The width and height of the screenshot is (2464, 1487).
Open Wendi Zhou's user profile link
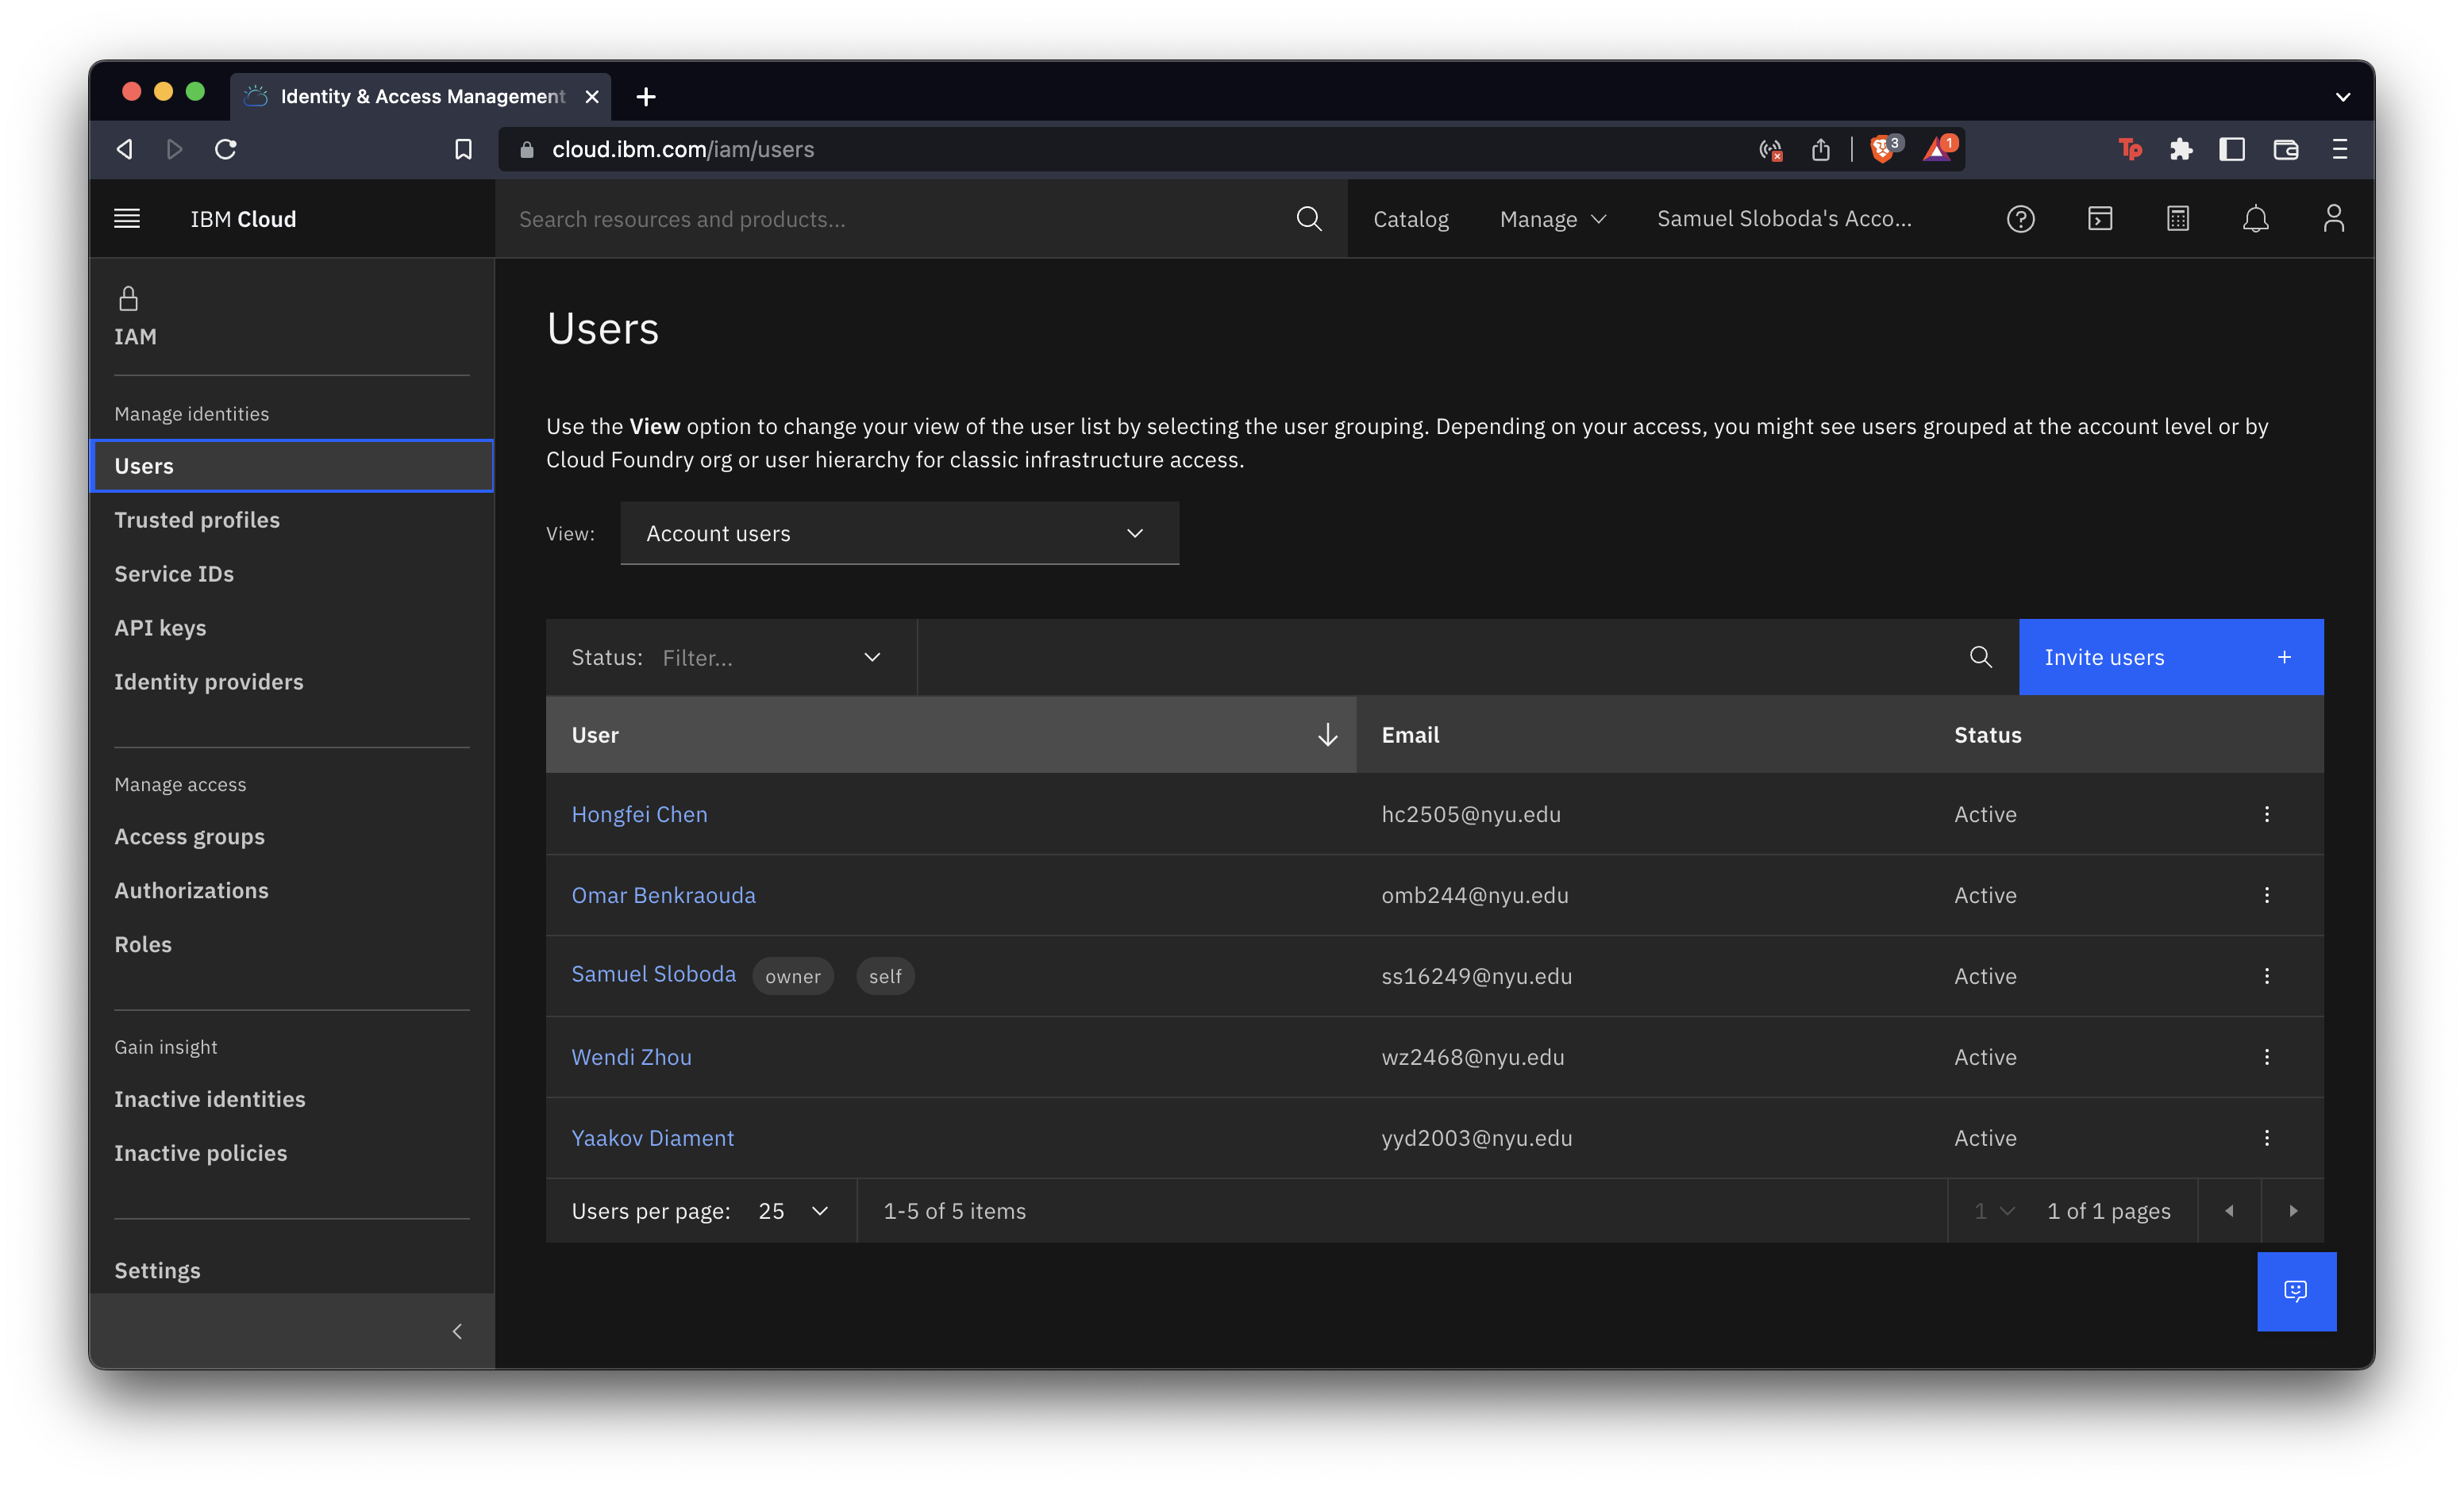tap(631, 1056)
